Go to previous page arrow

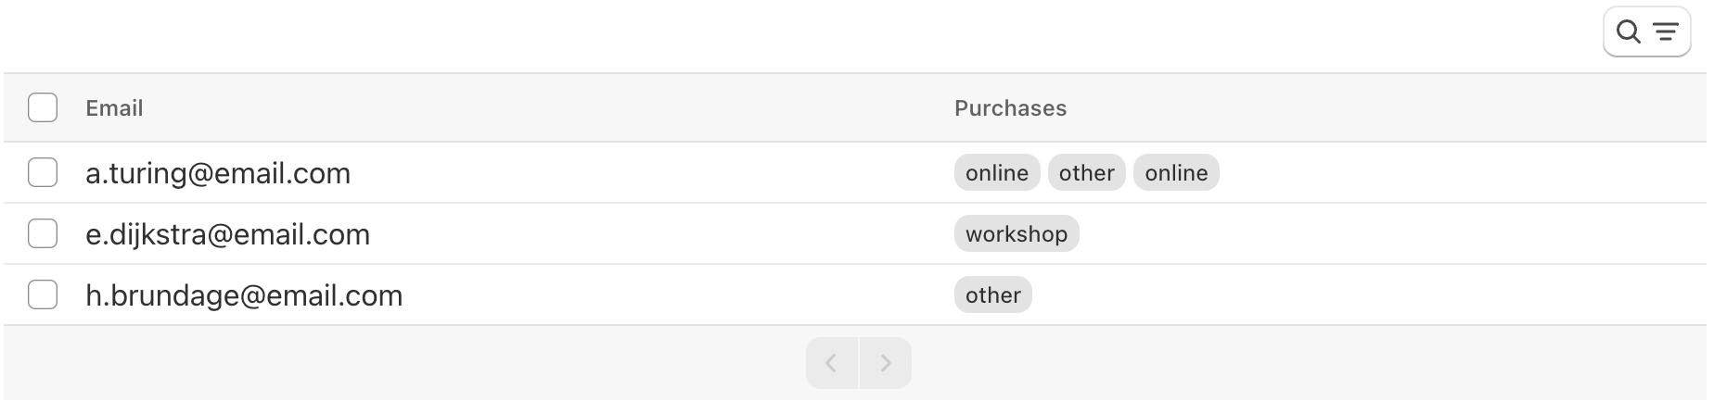[832, 363]
